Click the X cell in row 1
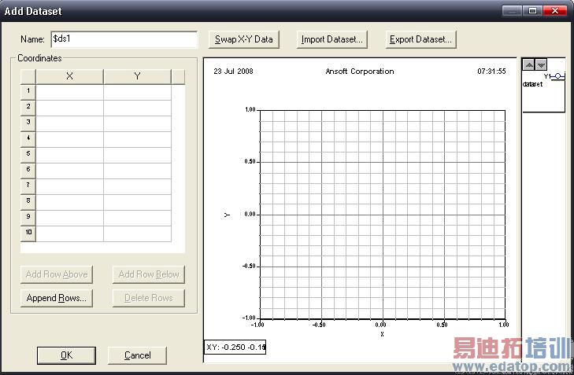This screenshot has height=375, width=574. pyautogui.click(x=69, y=92)
